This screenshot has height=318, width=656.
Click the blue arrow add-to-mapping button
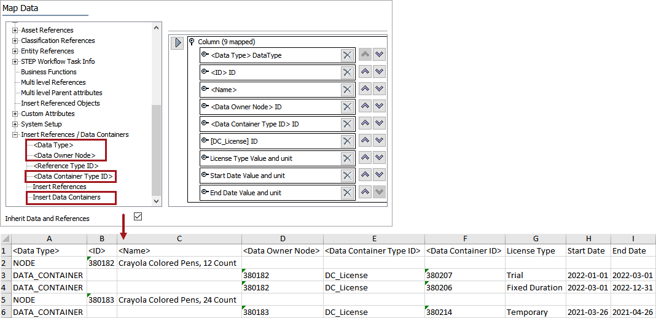pyautogui.click(x=178, y=42)
